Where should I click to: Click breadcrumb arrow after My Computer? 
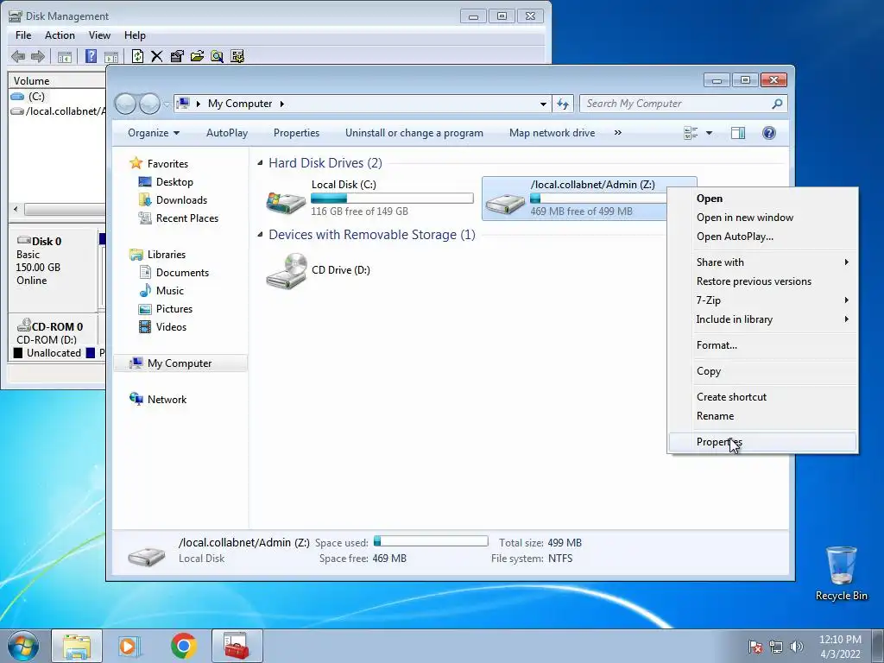(x=282, y=104)
